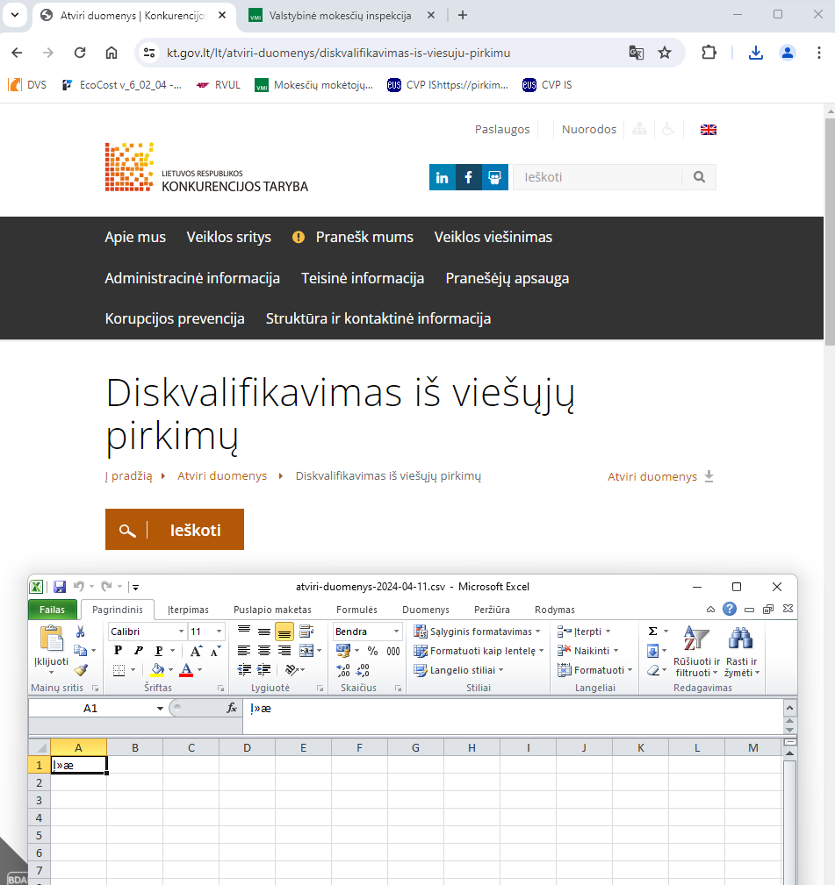Click the Excel Help question mark icon
This screenshot has height=885, width=835.
pyautogui.click(x=730, y=610)
